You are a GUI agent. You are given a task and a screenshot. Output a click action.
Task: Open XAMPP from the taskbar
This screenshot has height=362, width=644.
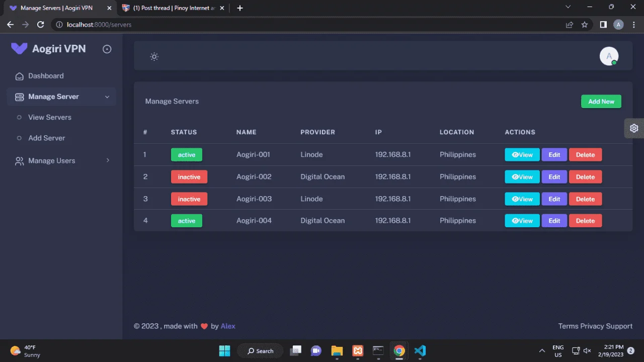coord(358,350)
